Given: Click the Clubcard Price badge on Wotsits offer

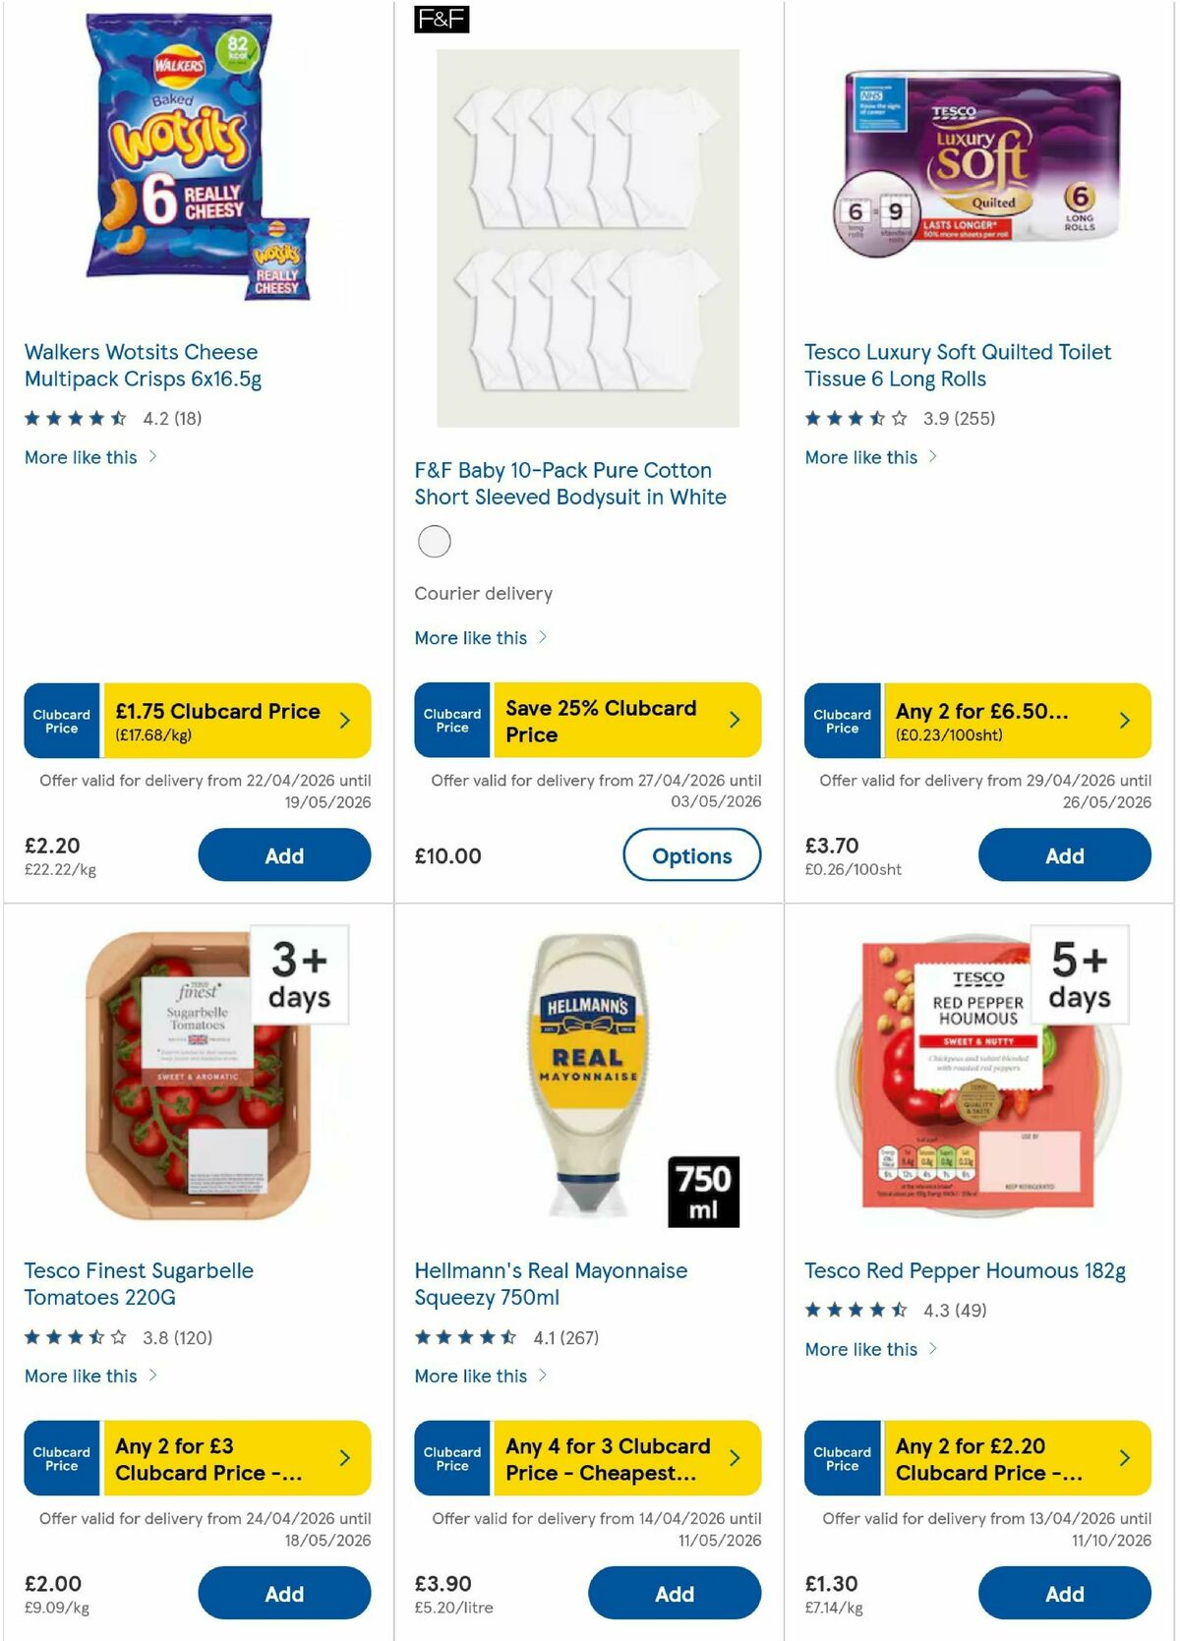Looking at the screenshot, I should (61, 720).
